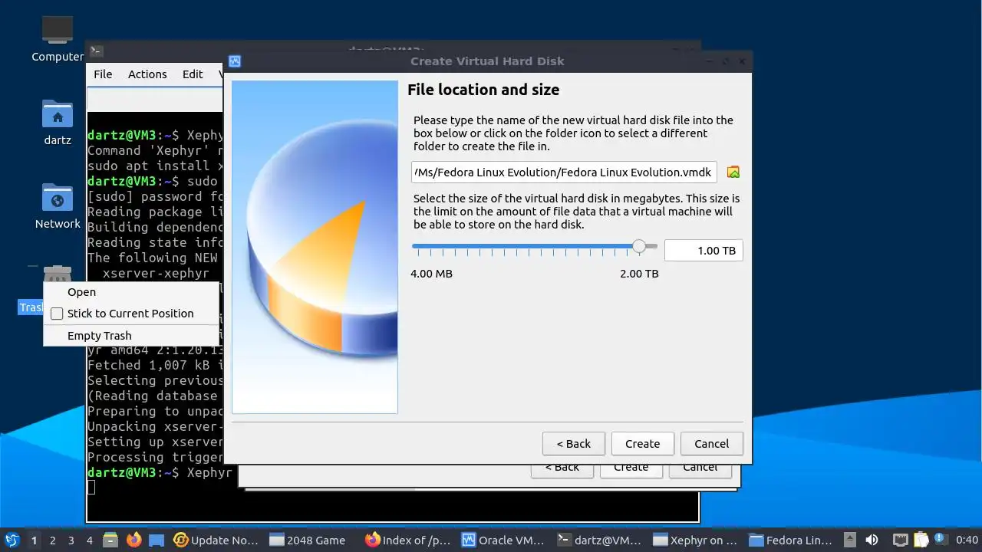982x552 pixels.
Task: Launch Firefox from the panel quick launch
Action: tap(133, 540)
